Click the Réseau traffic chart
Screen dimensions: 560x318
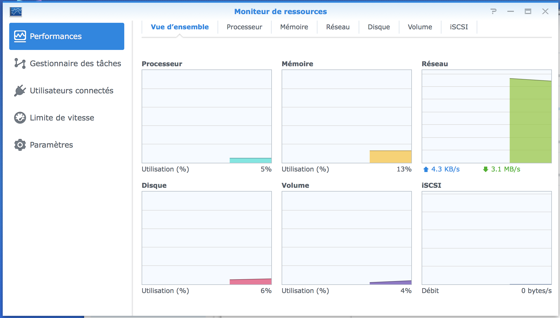(487, 116)
